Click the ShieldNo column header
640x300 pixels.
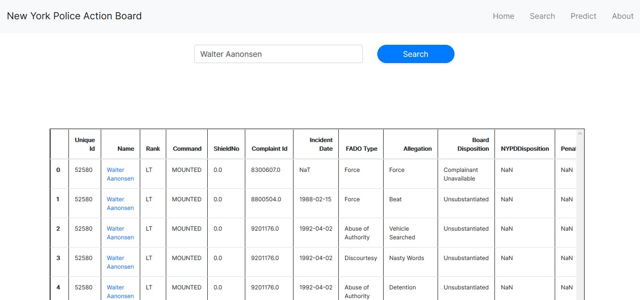(226, 144)
